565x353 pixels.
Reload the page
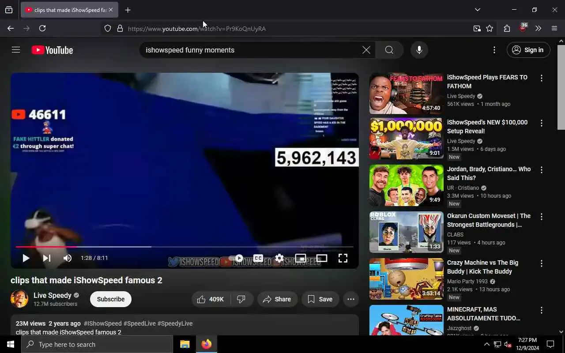(42, 28)
